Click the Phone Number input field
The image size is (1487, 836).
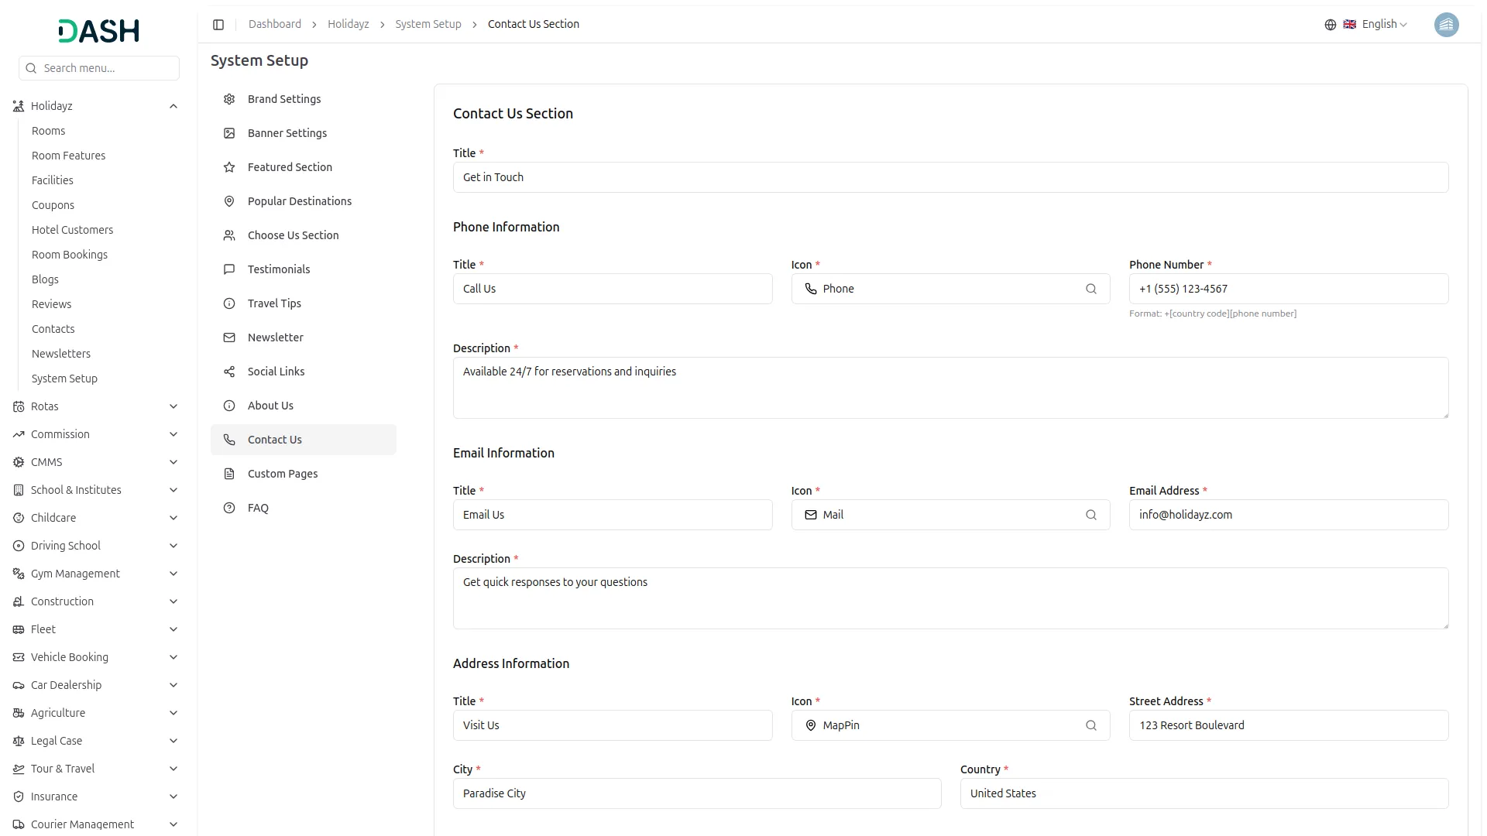[1288, 289]
